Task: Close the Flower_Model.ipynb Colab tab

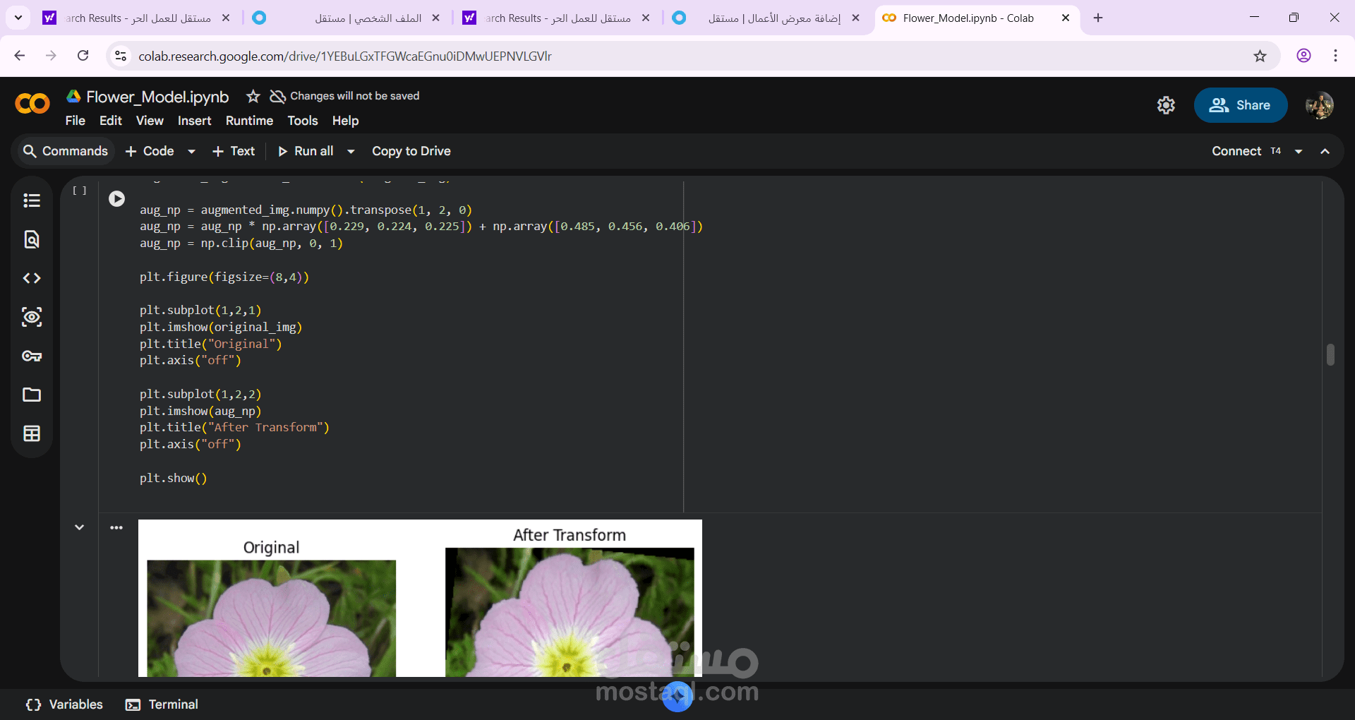Action: click(x=1066, y=18)
